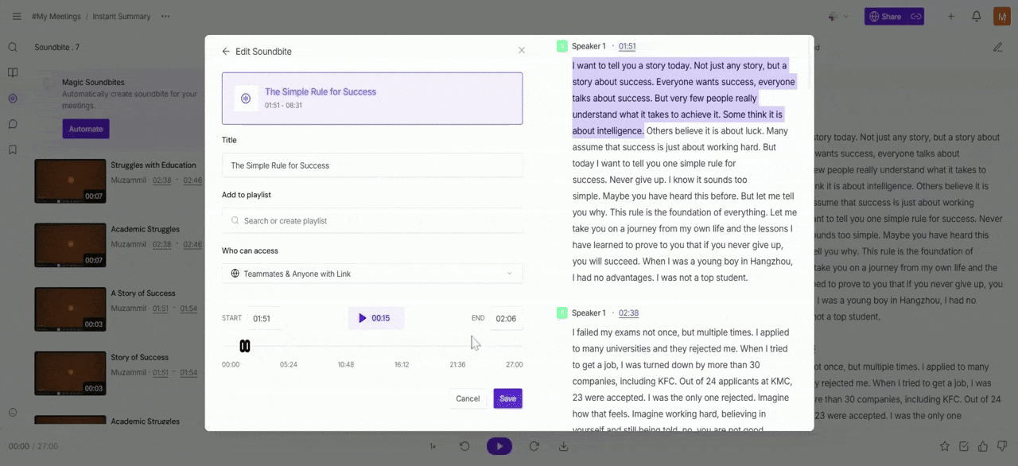This screenshot has width=1018, height=466.
Task: Open the comments panel in the sidebar
Action: 13,124
